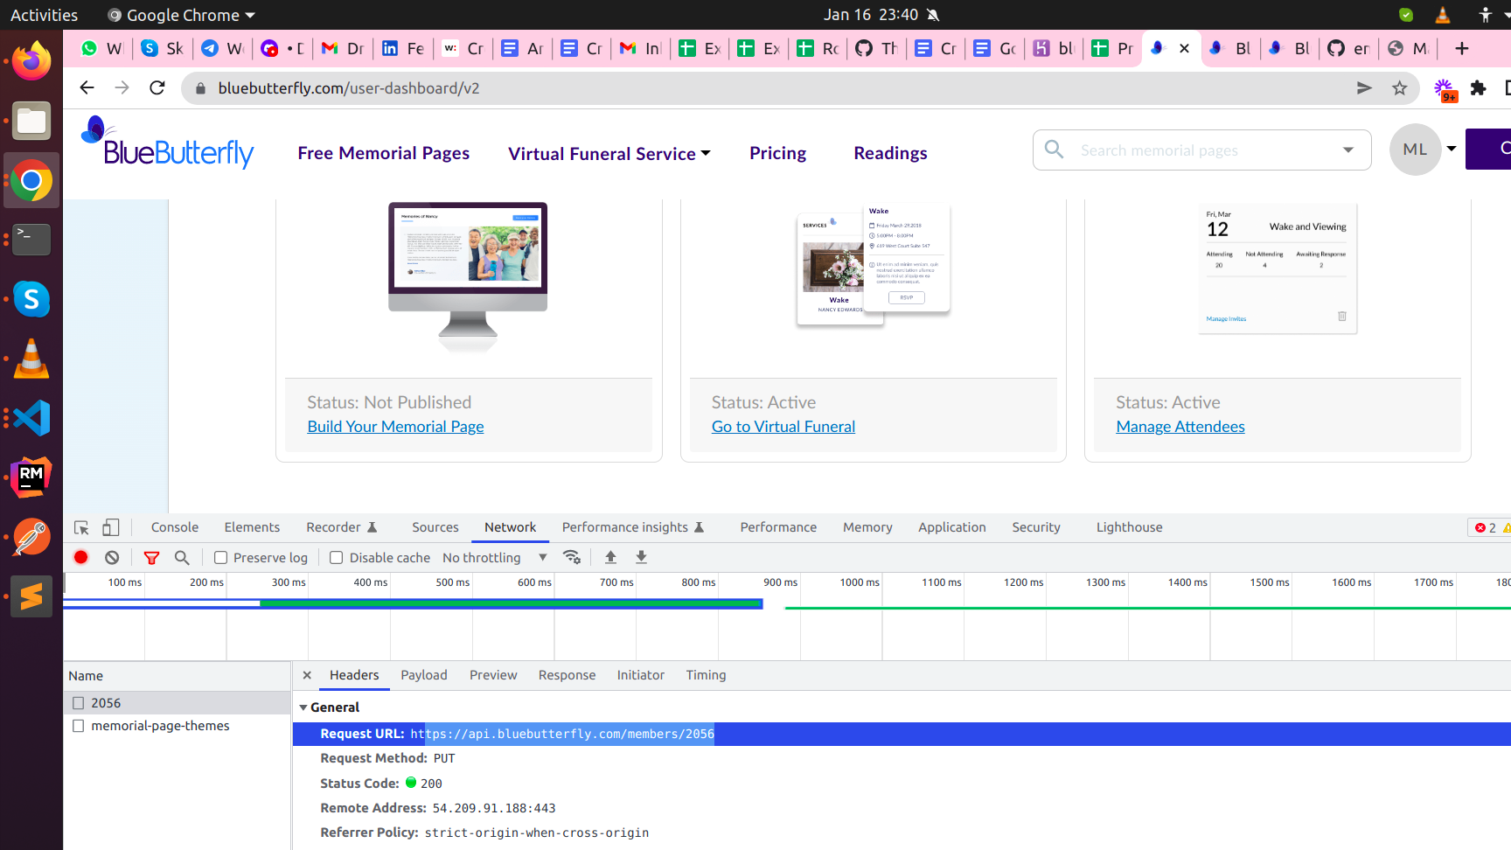Launch Terminal from the dock
Viewport: 1511px width, 850px height.
click(31, 239)
